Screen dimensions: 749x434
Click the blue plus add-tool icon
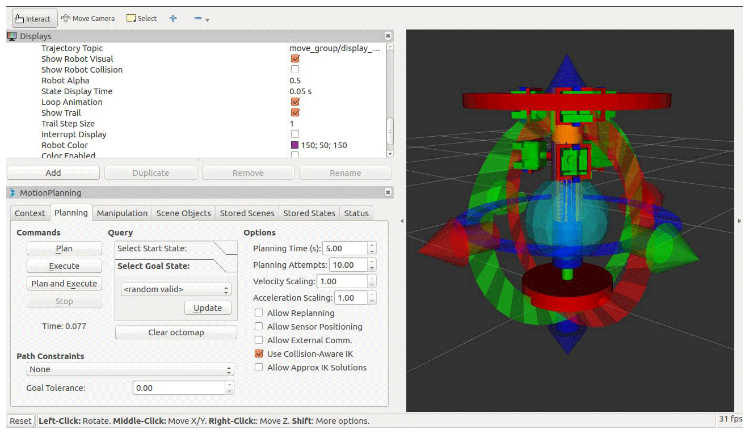(x=173, y=19)
